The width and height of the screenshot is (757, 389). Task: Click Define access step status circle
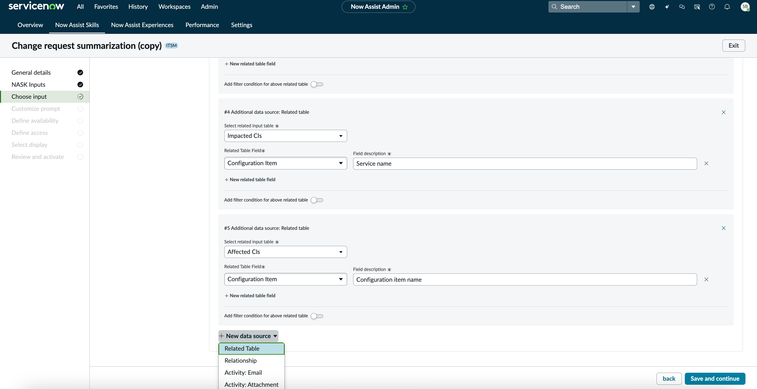tap(80, 133)
